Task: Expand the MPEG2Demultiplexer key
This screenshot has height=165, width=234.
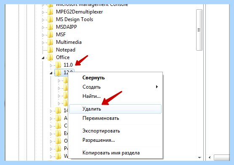Action: (x=43, y=12)
